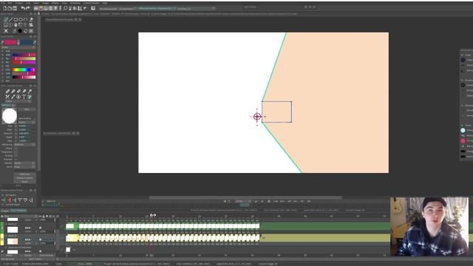Viewport: 473px width, 266px height.
Task: Open the Layer menu
Action: (36, 3)
